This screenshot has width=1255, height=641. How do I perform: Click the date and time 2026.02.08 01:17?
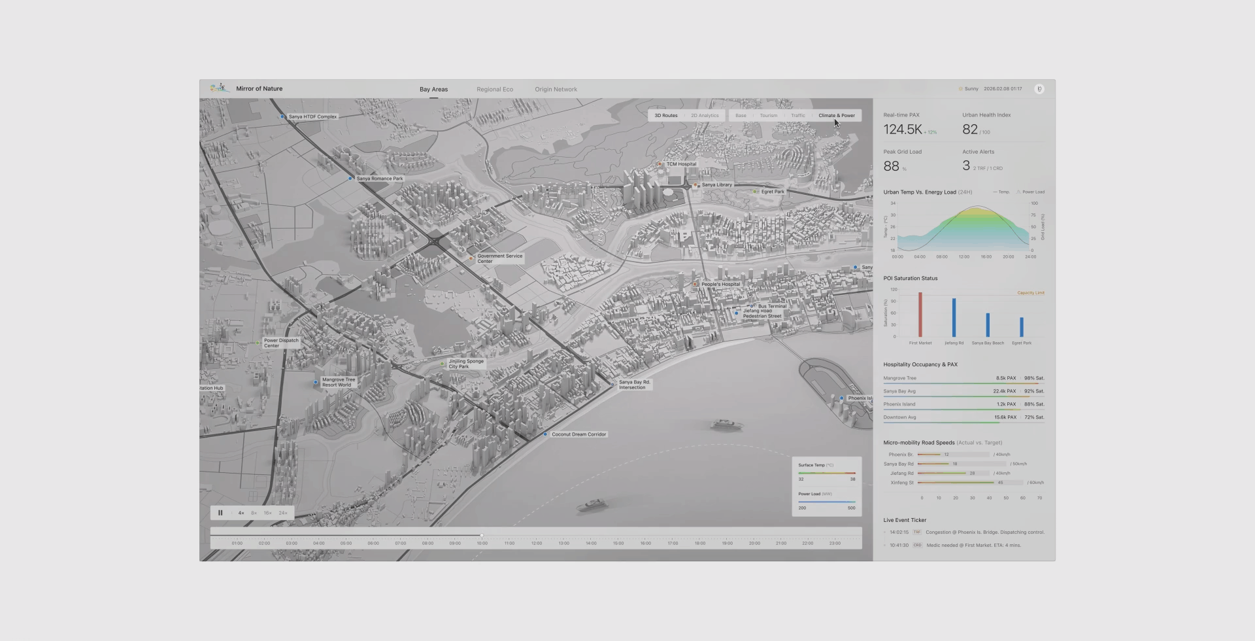pyautogui.click(x=1003, y=89)
